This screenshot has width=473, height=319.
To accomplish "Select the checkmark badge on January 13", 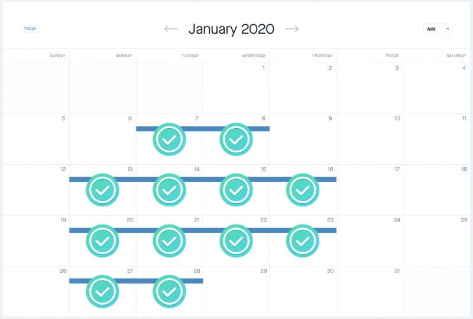I will pos(102,190).
